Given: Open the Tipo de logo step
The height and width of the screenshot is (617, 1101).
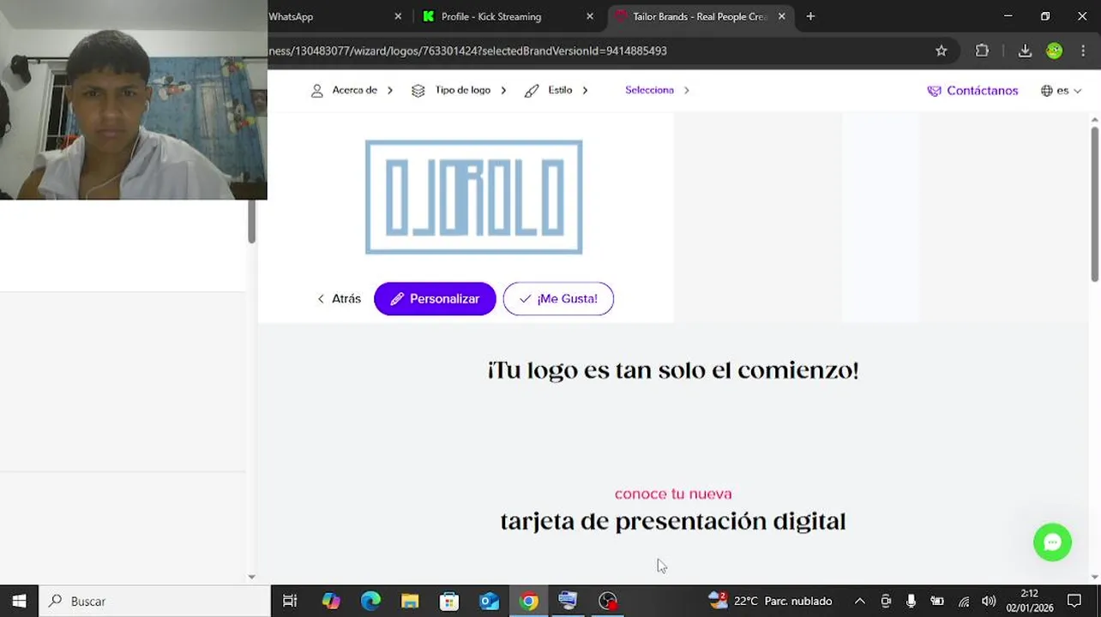Looking at the screenshot, I should [462, 90].
